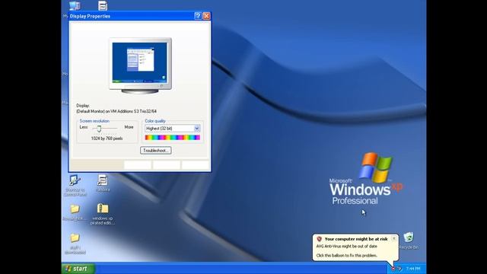Click the shield icon in the warning balloon
Viewport: 487px width, 274px height.
319,239
